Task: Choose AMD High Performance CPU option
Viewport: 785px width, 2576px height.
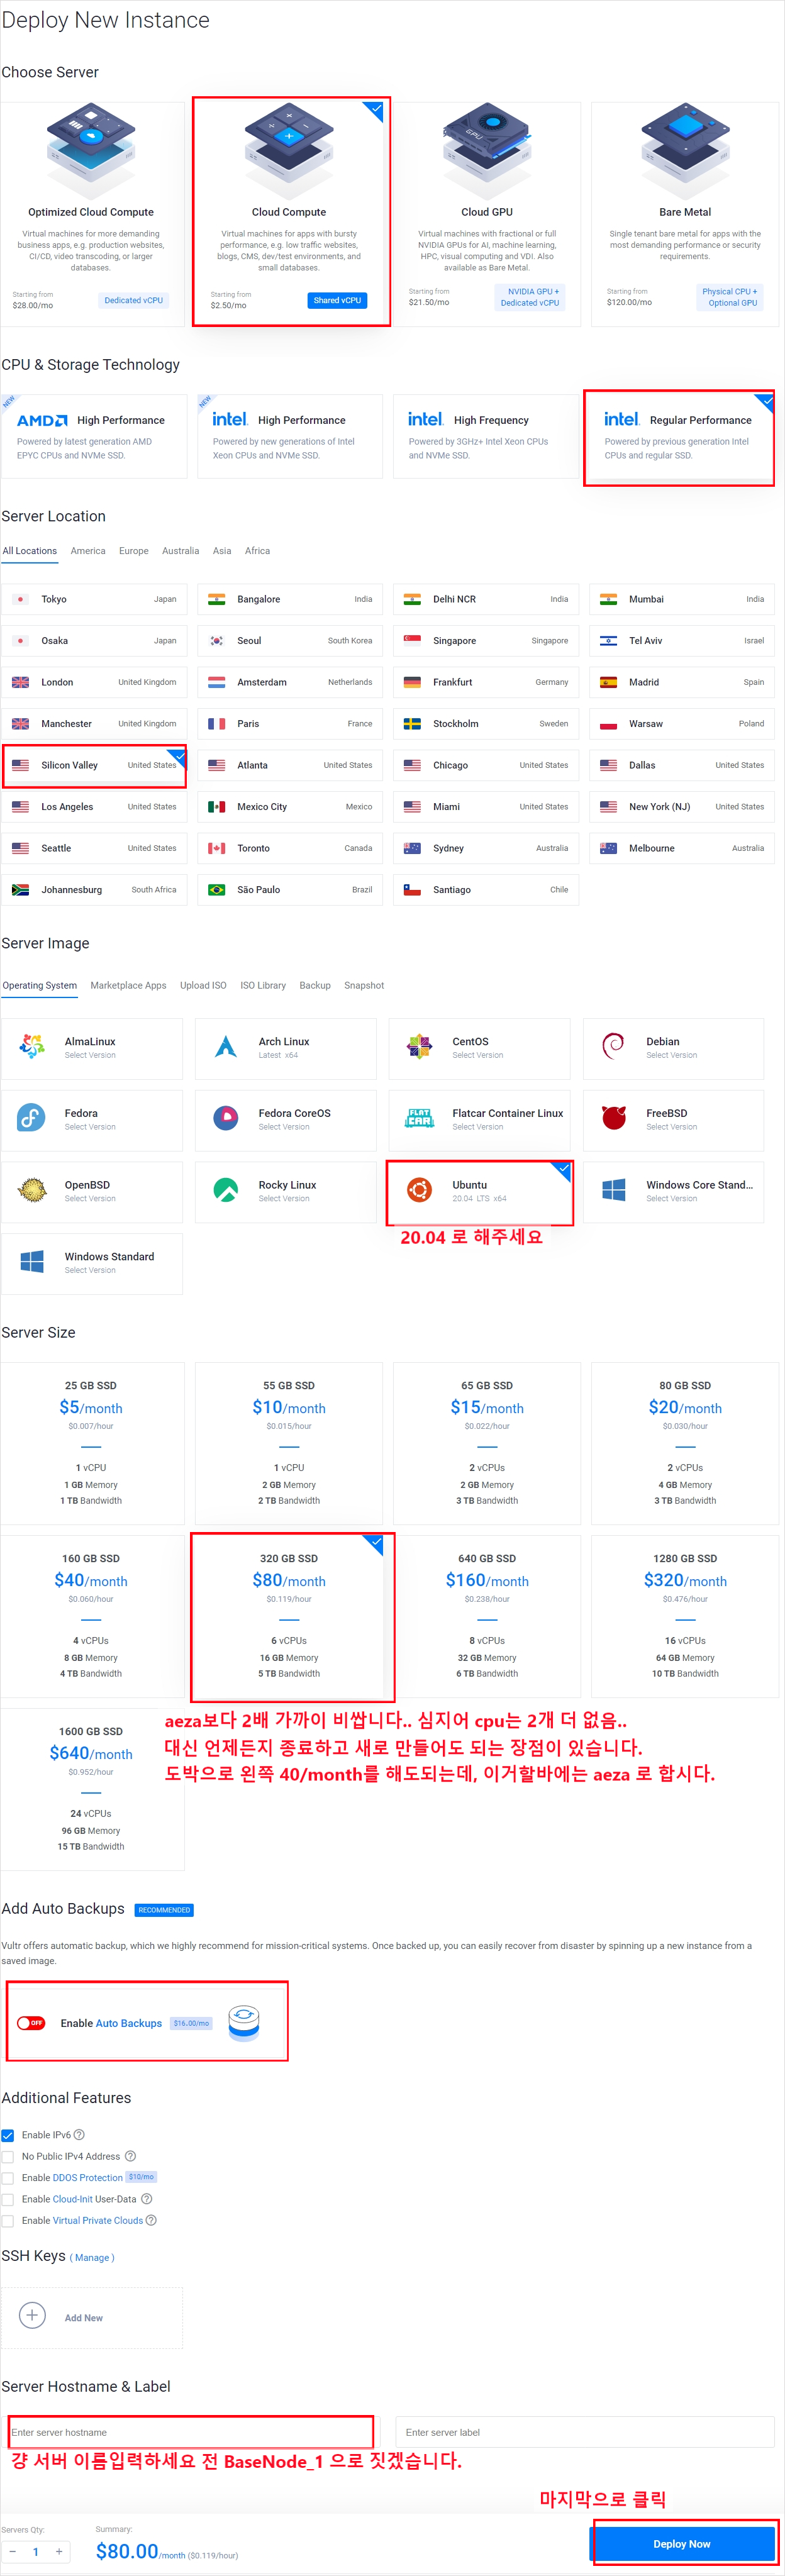Action: [x=93, y=437]
